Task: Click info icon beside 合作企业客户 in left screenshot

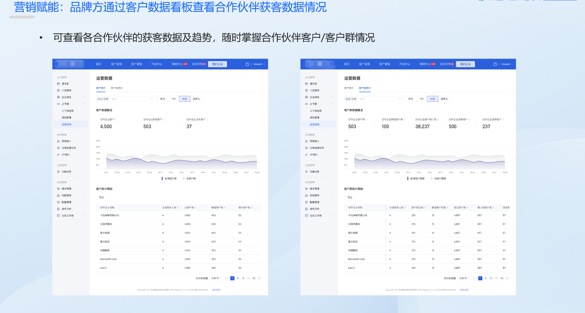Action: [x=116, y=119]
